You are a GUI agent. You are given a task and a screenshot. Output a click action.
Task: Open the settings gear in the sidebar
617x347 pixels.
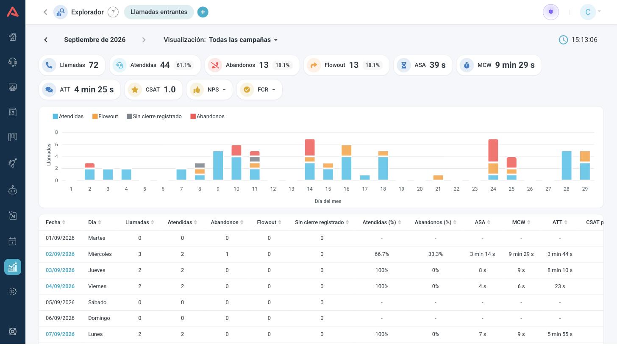[x=13, y=291]
